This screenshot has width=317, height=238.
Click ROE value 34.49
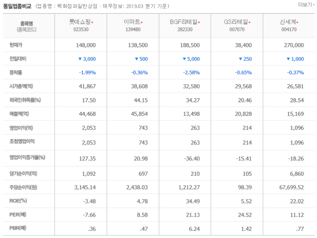[193, 201]
